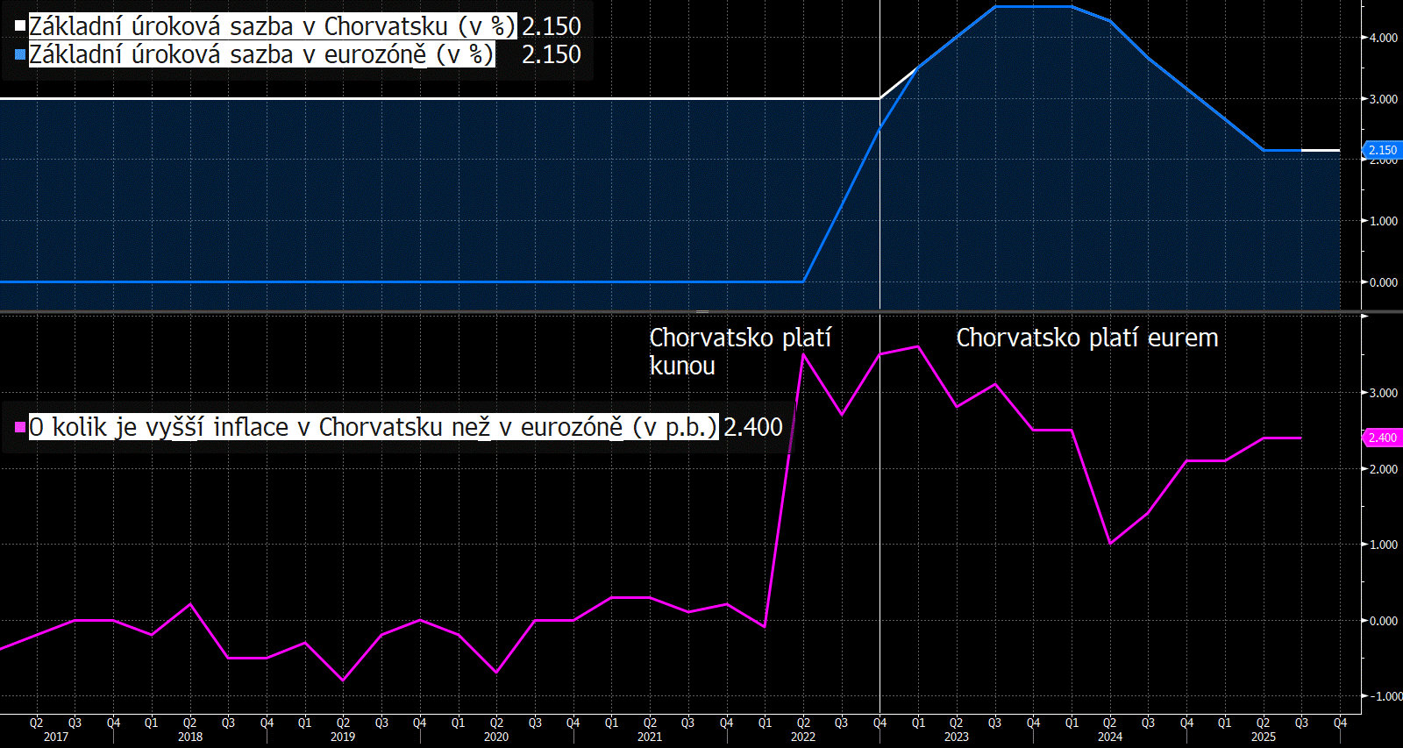Click the 2017 year label on time axis
Image resolution: width=1403 pixels, height=748 pixels.
pyautogui.click(x=56, y=737)
